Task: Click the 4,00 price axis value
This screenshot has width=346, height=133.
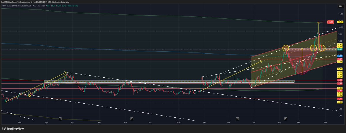Action: 340,108
